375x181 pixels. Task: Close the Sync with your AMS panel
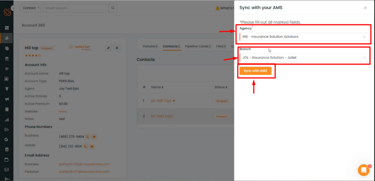tap(365, 8)
